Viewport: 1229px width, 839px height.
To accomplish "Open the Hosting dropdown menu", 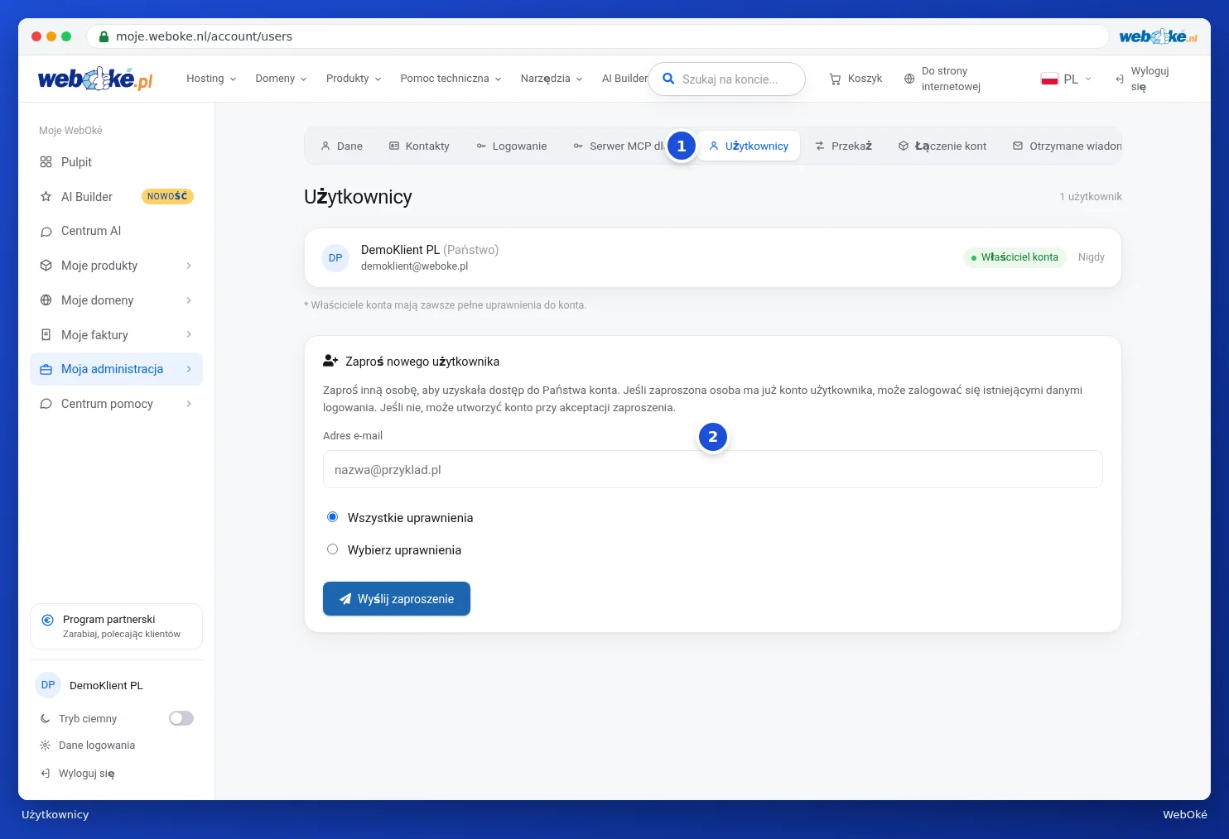I will [211, 79].
